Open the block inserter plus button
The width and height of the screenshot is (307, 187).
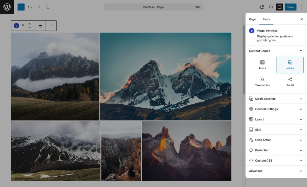point(21,7)
